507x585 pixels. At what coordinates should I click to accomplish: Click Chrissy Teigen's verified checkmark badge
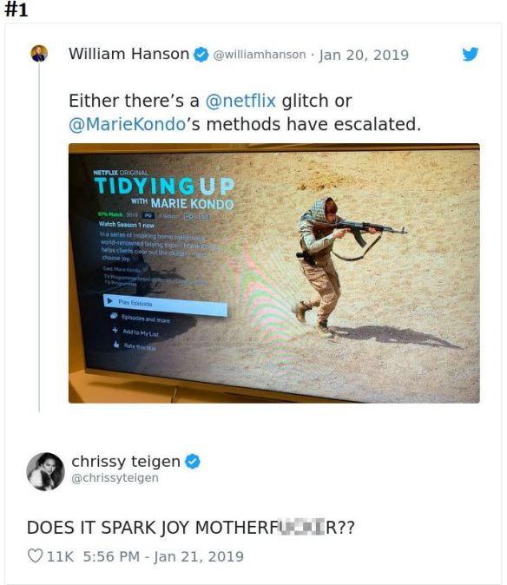(193, 462)
